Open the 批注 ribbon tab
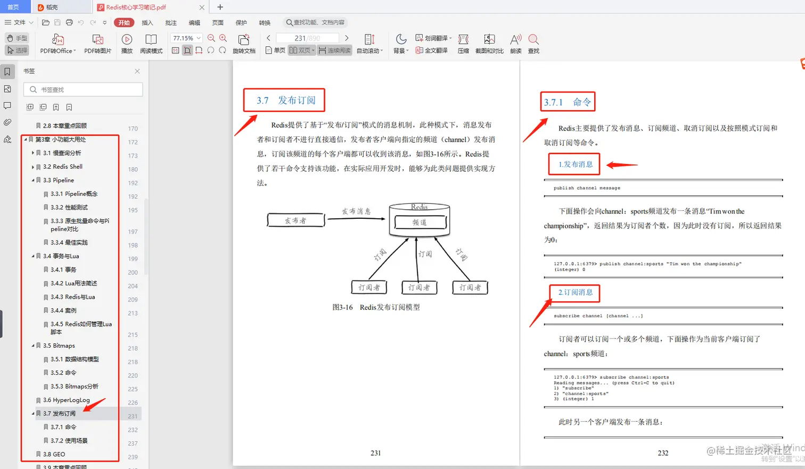 click(x=170, y=22)
